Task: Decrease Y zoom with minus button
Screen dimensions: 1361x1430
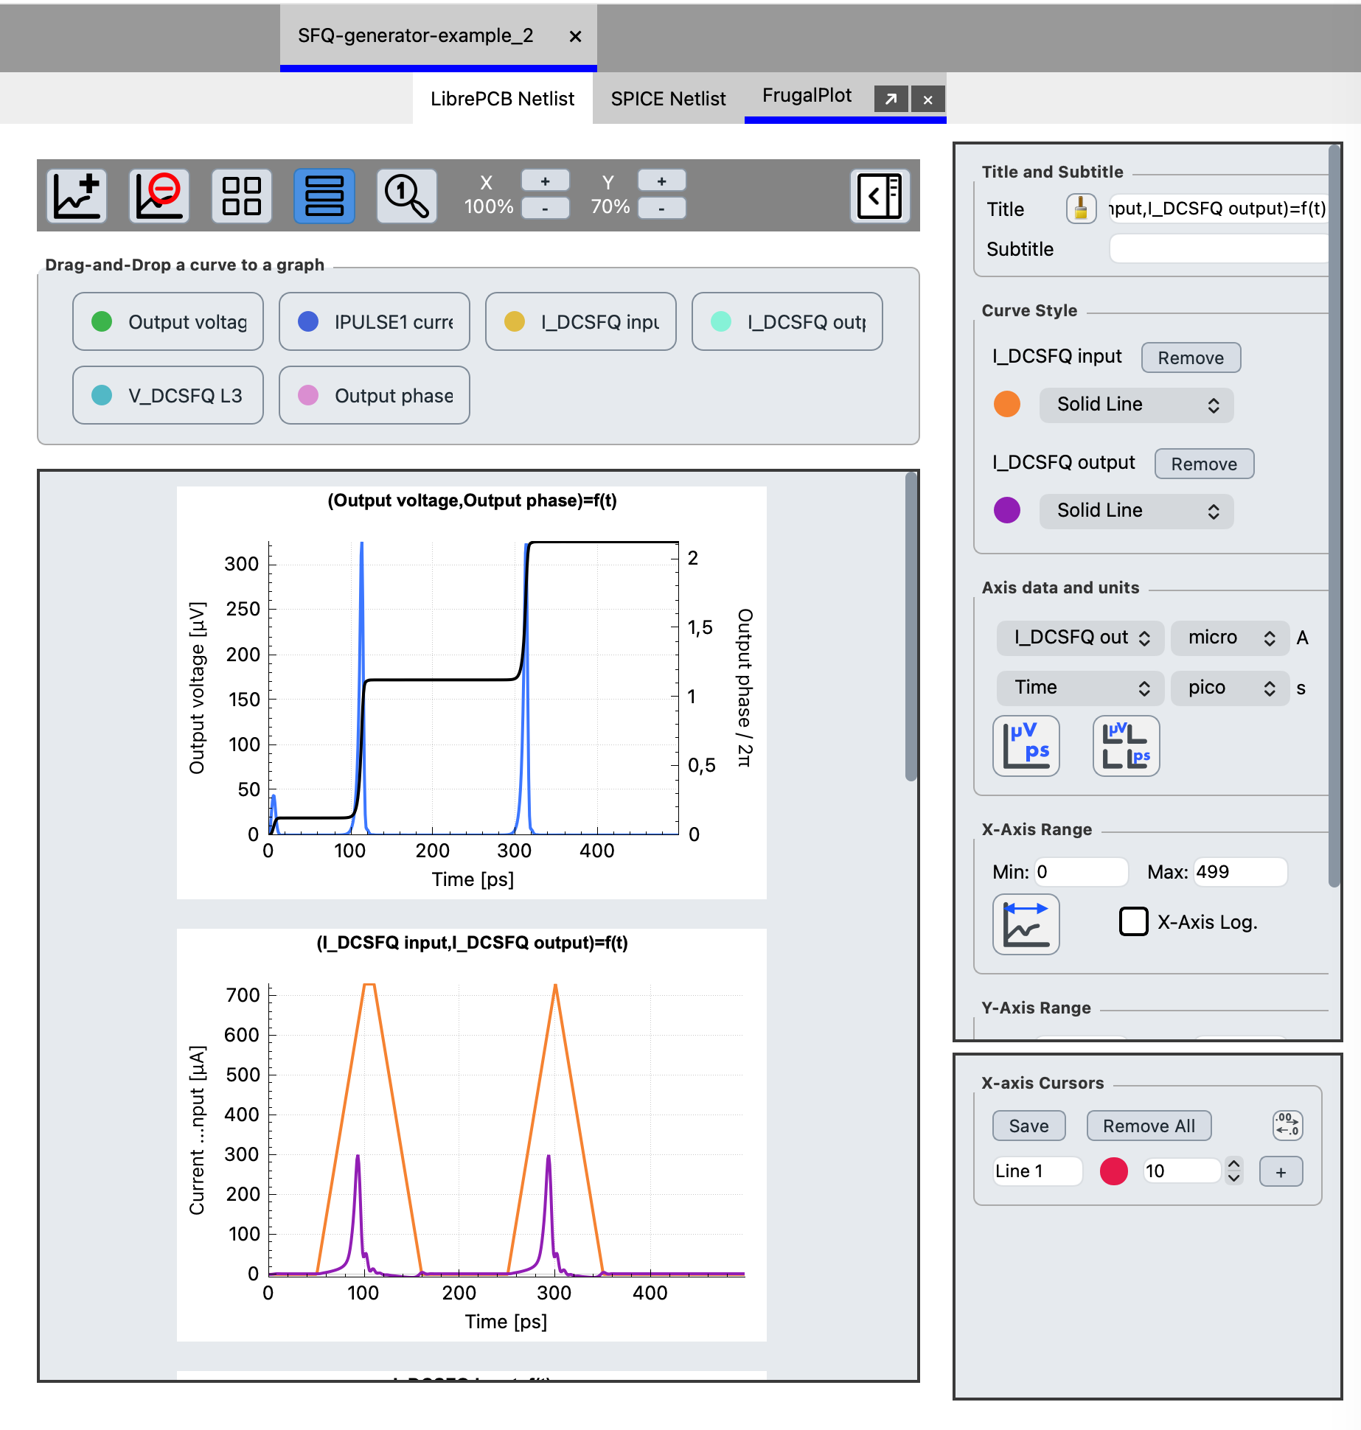Action: pyautogui.click(x=662, y=209)
